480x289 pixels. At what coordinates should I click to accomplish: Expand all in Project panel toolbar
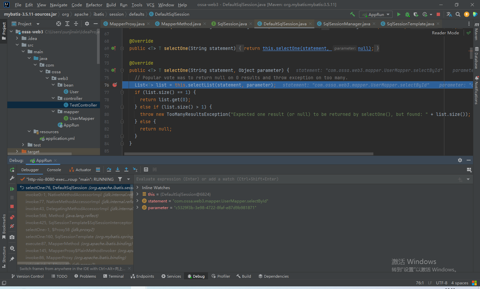[67, 24]
